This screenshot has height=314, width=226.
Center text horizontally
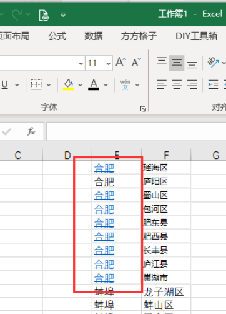point(177,84)
